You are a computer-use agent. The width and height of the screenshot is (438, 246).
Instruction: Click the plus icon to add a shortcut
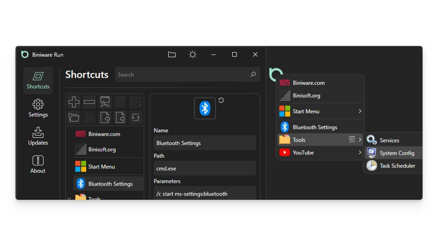pos(74,102)
